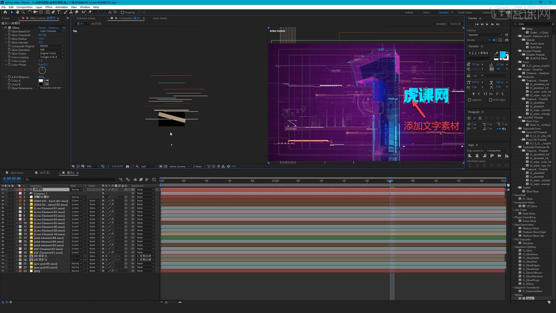The height and width of the screenshot is (313, 556).
Task: Open the Layer menu
Action: [x=39, y=7]
